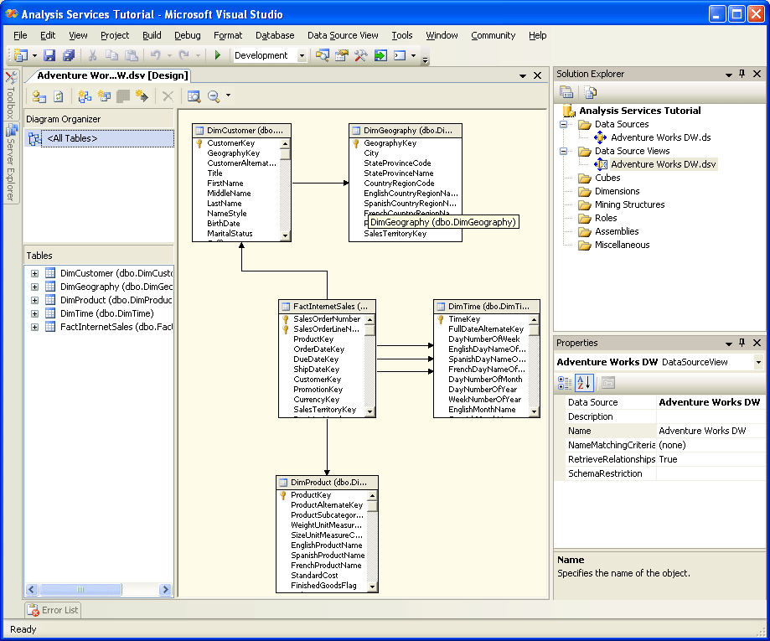Image resolution: width=770 pixels, height=641 pixels.
Task: Select the Arrange Tables toolbar icon
Action: [x=84, y=97]
